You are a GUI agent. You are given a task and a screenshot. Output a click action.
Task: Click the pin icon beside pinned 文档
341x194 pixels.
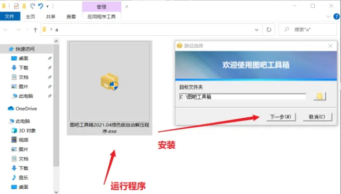[50, 77]
